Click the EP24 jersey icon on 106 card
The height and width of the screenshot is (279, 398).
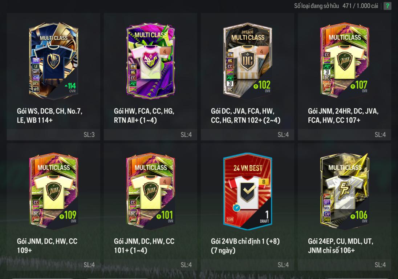(345, 192)
